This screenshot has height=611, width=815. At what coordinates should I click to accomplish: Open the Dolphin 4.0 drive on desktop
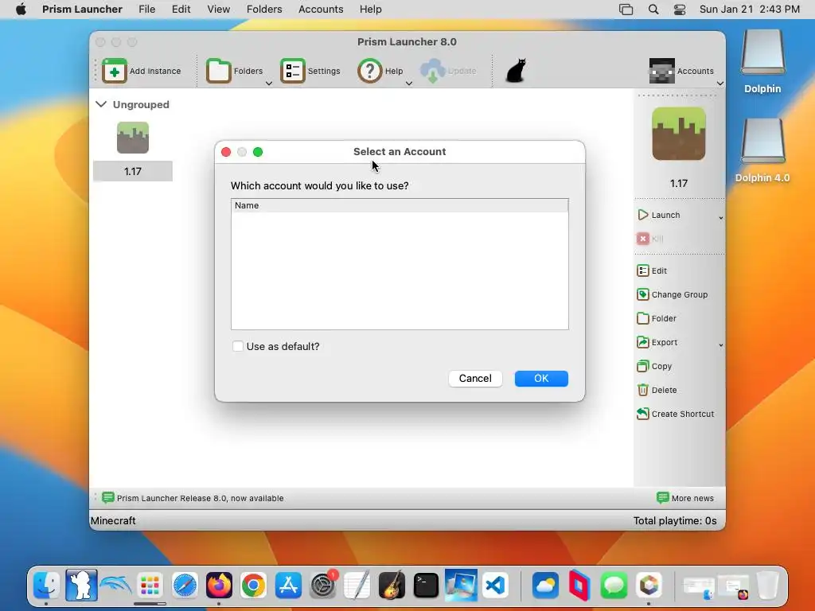coord(762,150)
